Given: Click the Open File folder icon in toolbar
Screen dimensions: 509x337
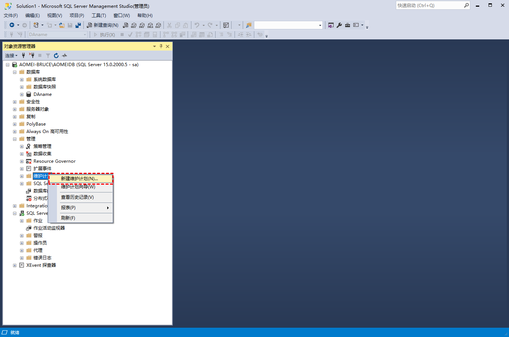Looking at the screenshot, I should (62, 25).
